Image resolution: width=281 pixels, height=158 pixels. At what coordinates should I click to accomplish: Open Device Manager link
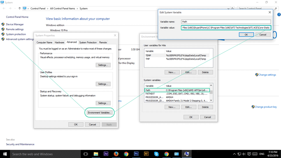pos(15,24)
